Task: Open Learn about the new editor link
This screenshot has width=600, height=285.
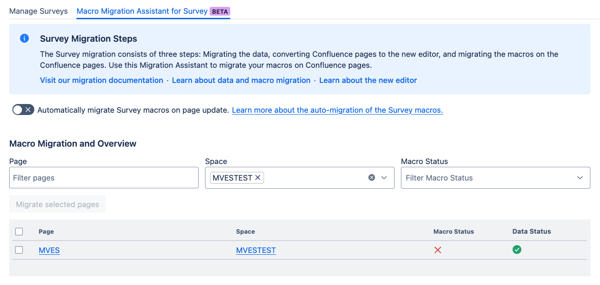Action: [x=368, y=80]
